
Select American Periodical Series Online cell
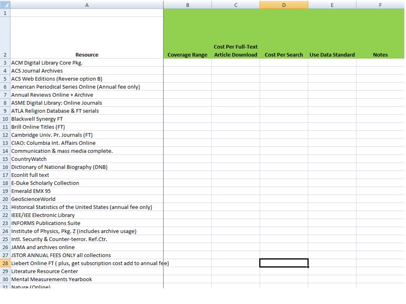87,87
